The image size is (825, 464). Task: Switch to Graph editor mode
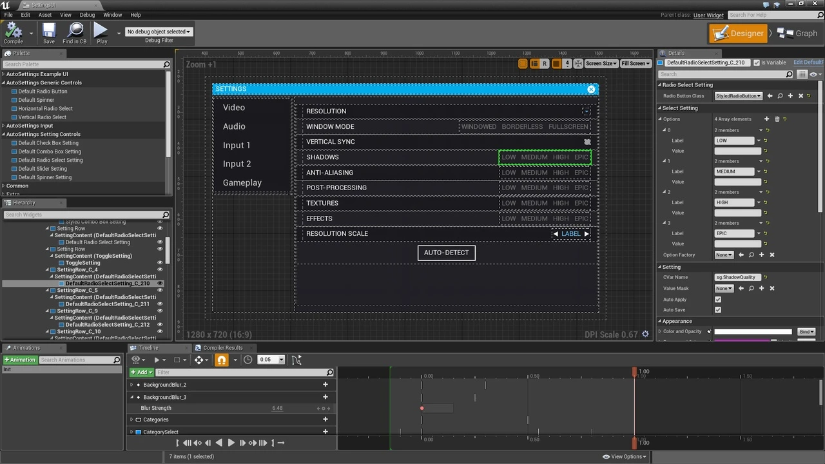pyautogui.click(x=797, y=34)
